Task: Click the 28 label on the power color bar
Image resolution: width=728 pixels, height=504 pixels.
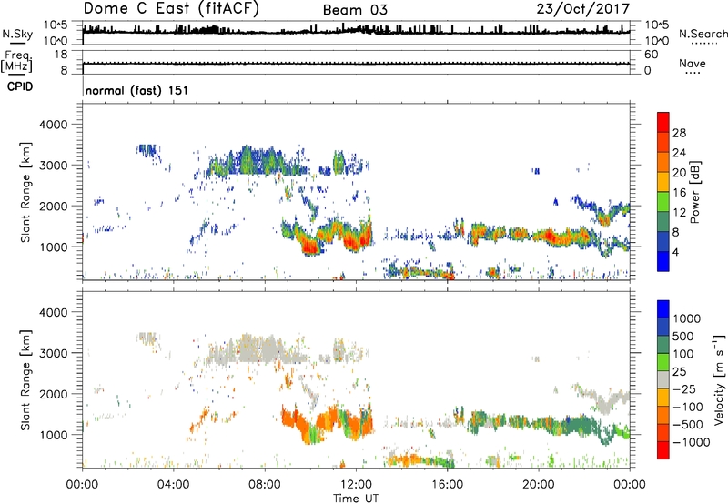Action: [679, 133]
